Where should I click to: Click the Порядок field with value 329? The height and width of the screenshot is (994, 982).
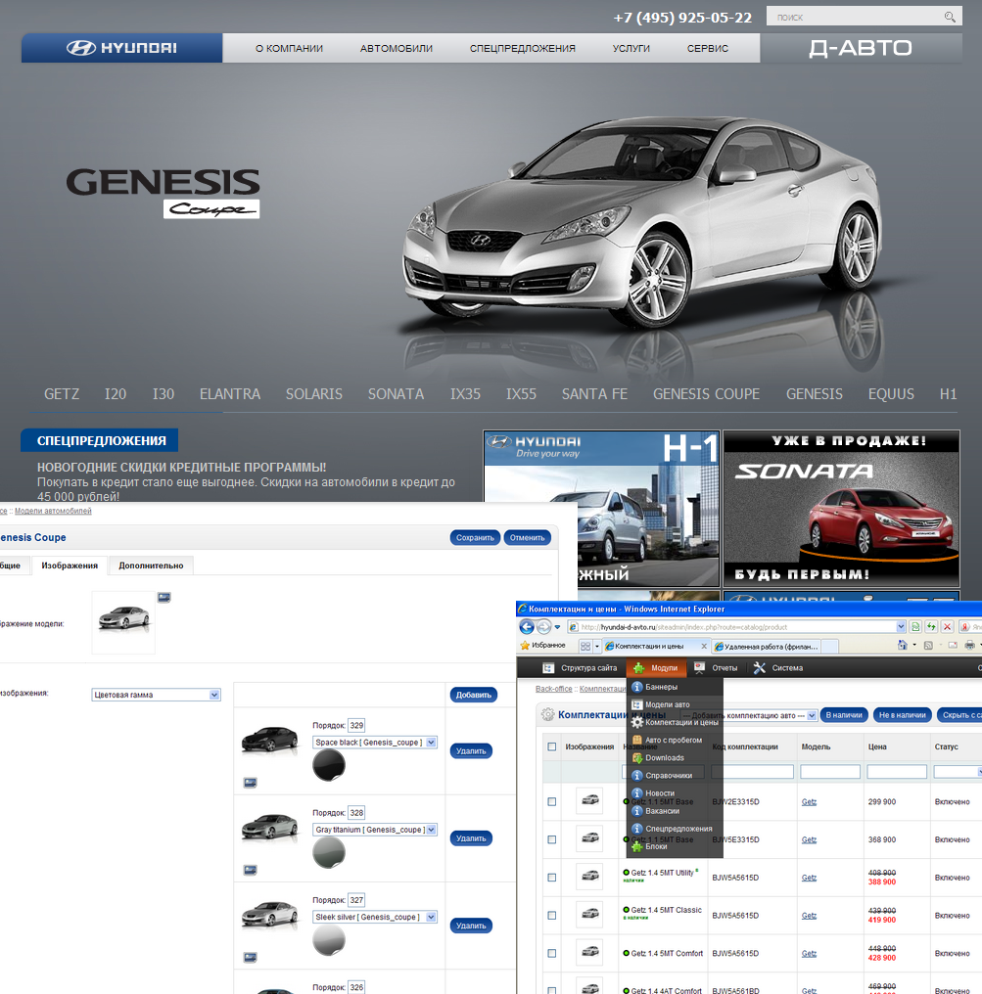point(356,725)
